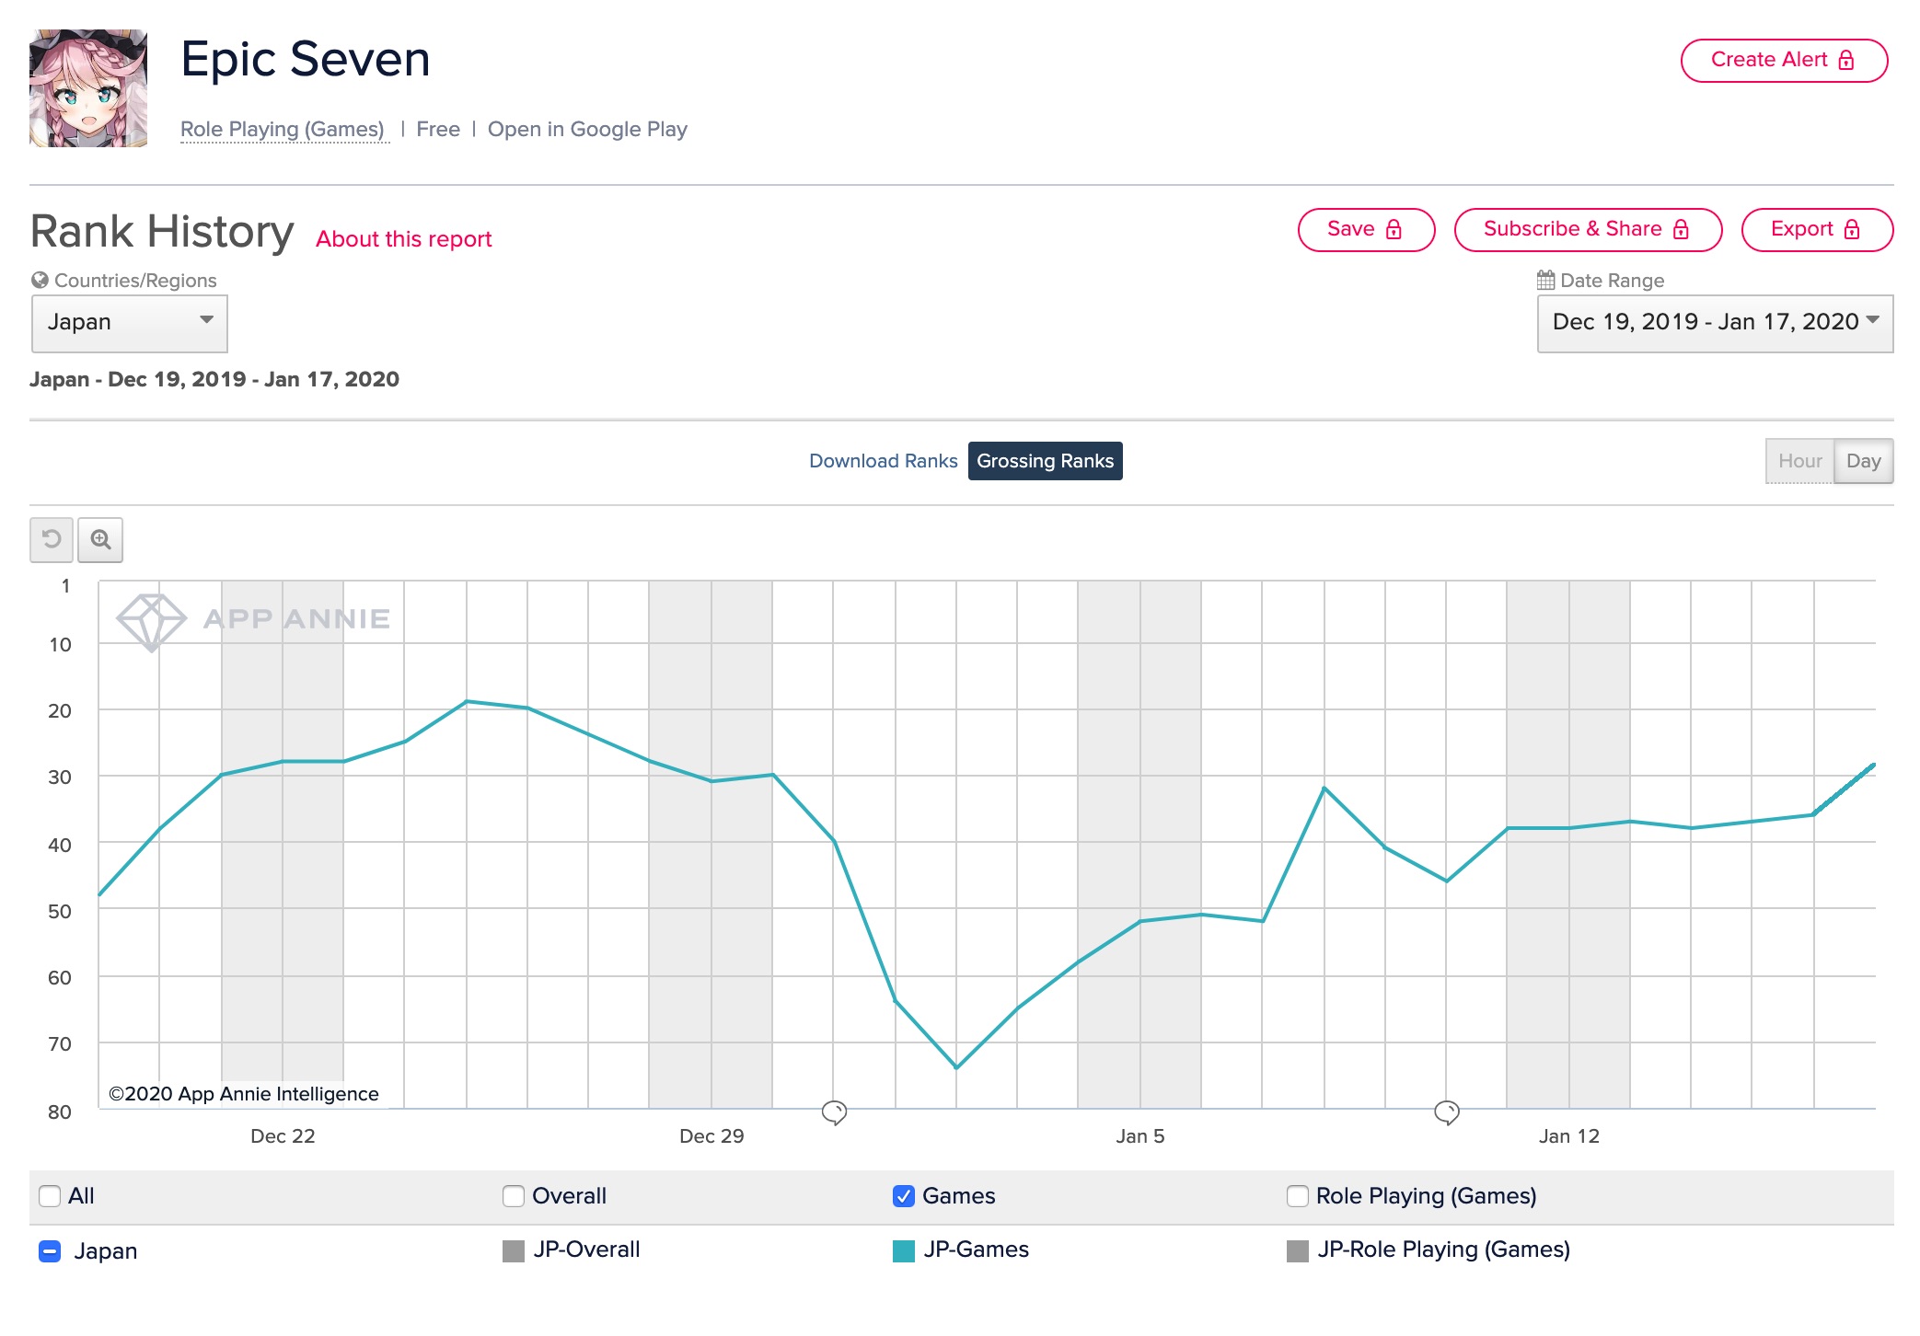Click the Save report button

1366,229
